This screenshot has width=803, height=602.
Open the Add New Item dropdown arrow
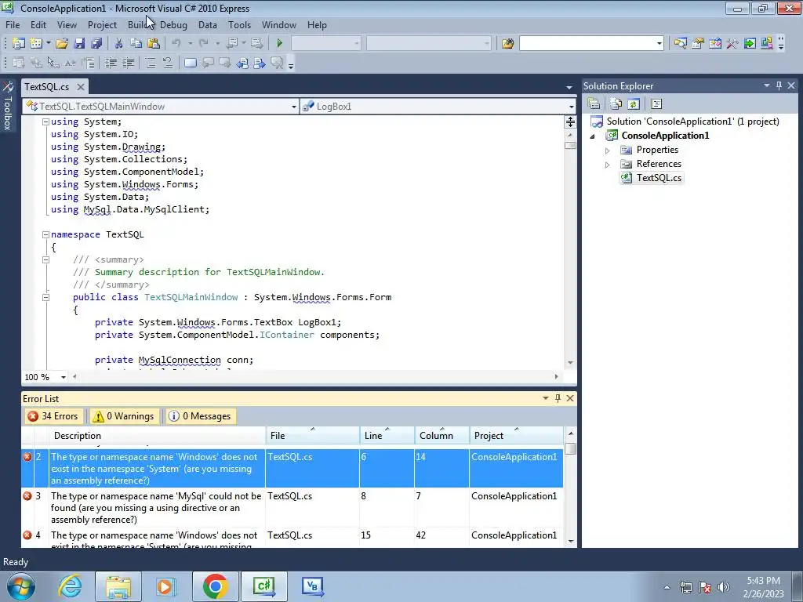48,44
